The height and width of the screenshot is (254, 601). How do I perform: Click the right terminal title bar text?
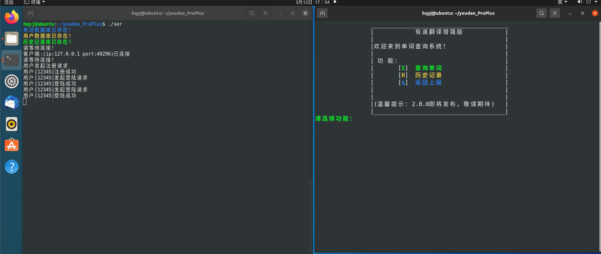(x=458, y=13)
